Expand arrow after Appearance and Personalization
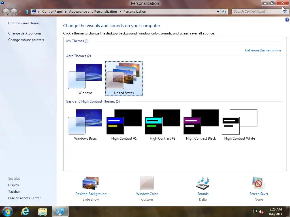Viewport: 290px width, 217px height. (x=120, y=12)
